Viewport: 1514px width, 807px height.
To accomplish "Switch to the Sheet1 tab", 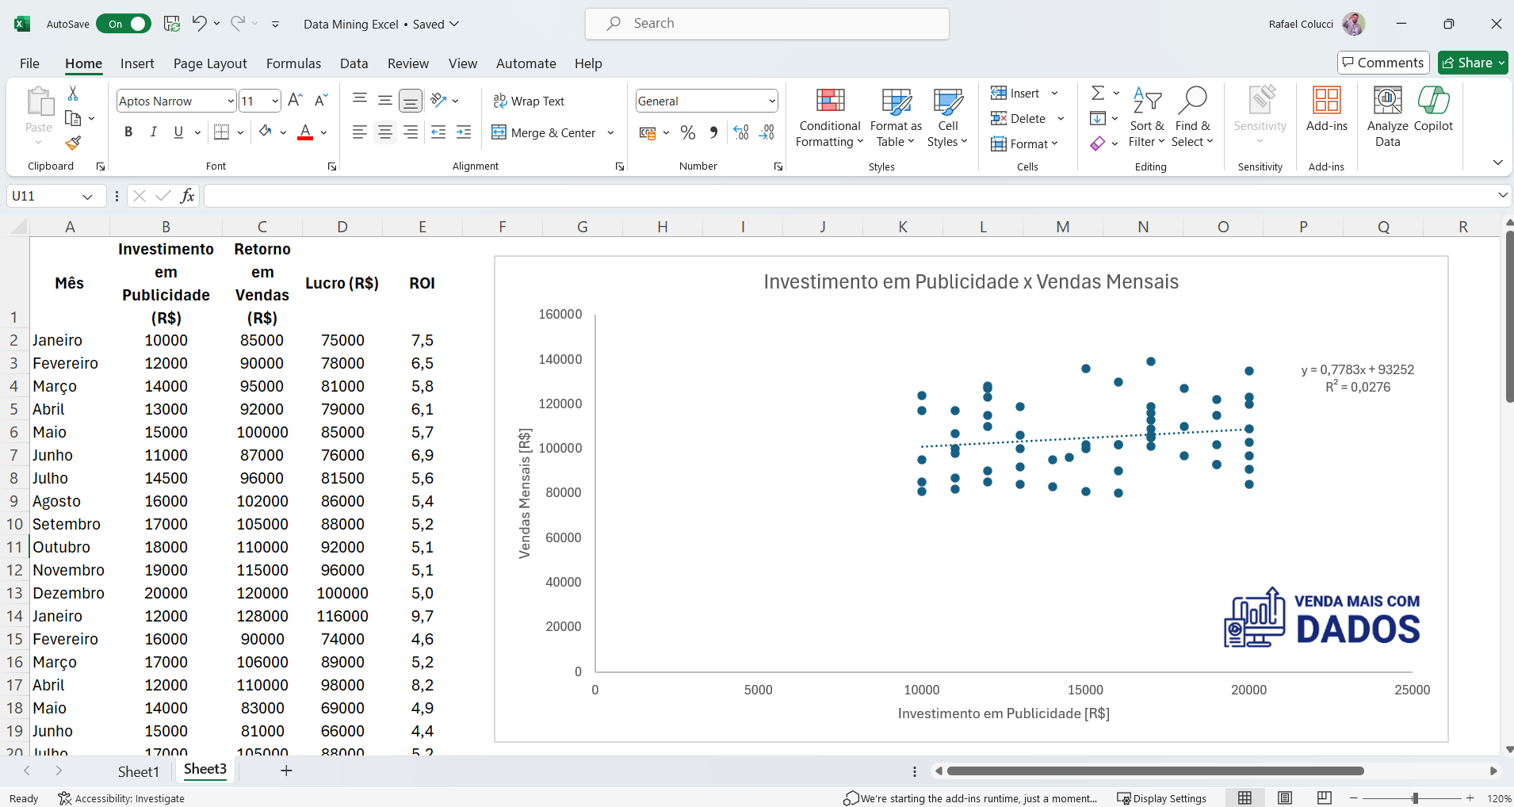I will point(138,770).
